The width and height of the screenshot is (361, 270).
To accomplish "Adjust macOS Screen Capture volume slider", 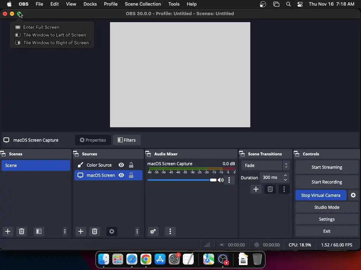I will coord(182,180).
